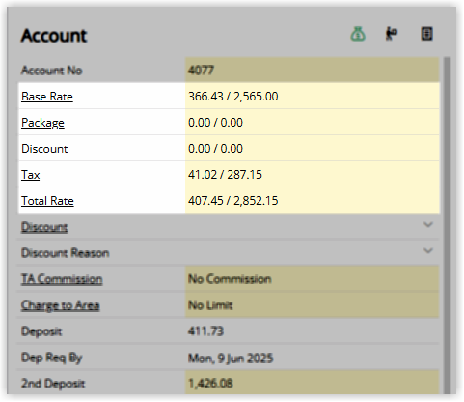Click the No Limit field
This screenshot has height=402, width=464.
click(x=312, y=304)
